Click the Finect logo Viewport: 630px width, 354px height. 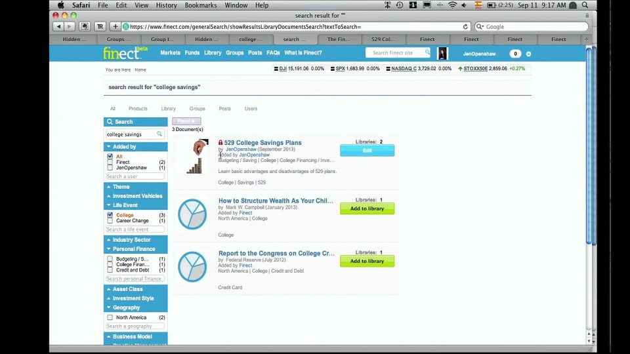[125, 53]
